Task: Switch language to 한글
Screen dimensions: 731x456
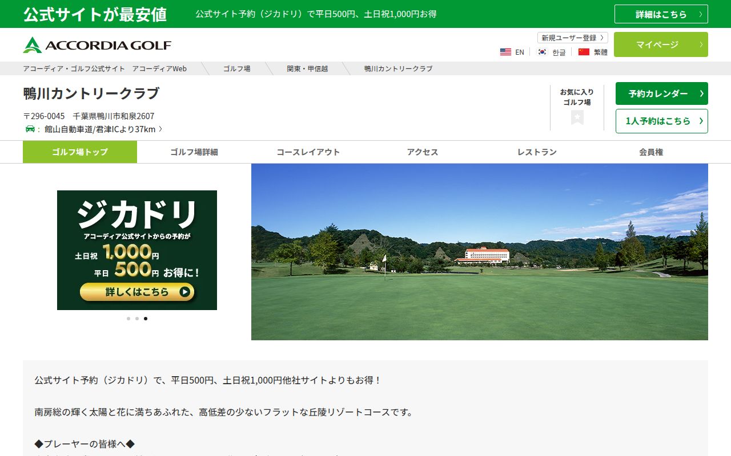Action: pyautogui.click(x=559, y=52)
